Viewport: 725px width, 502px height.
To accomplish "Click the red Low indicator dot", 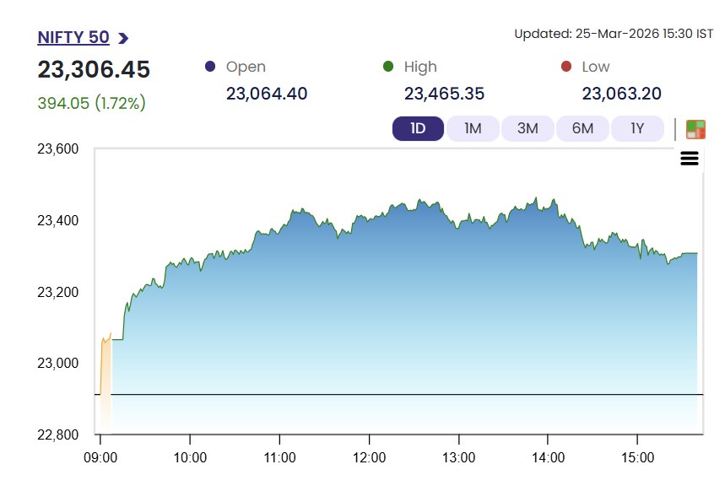I will (566, 67).
